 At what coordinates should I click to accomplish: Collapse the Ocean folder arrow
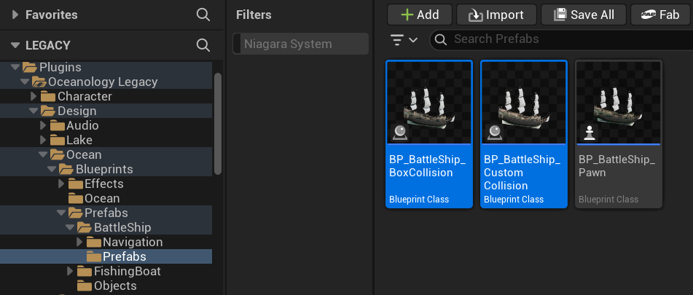click(43, 154)
